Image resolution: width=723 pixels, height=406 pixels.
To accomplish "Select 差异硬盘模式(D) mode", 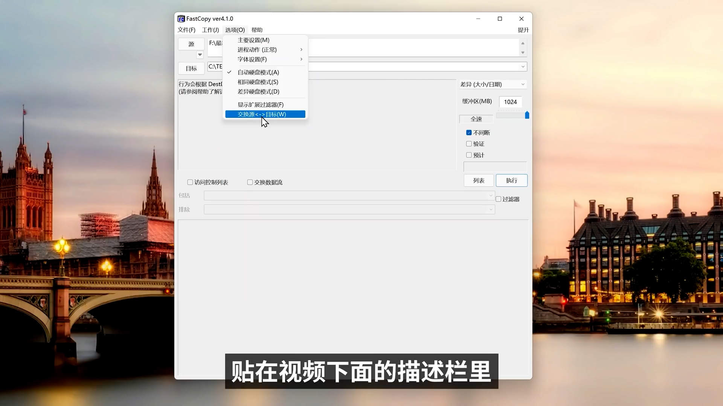I will click(258, 91).
